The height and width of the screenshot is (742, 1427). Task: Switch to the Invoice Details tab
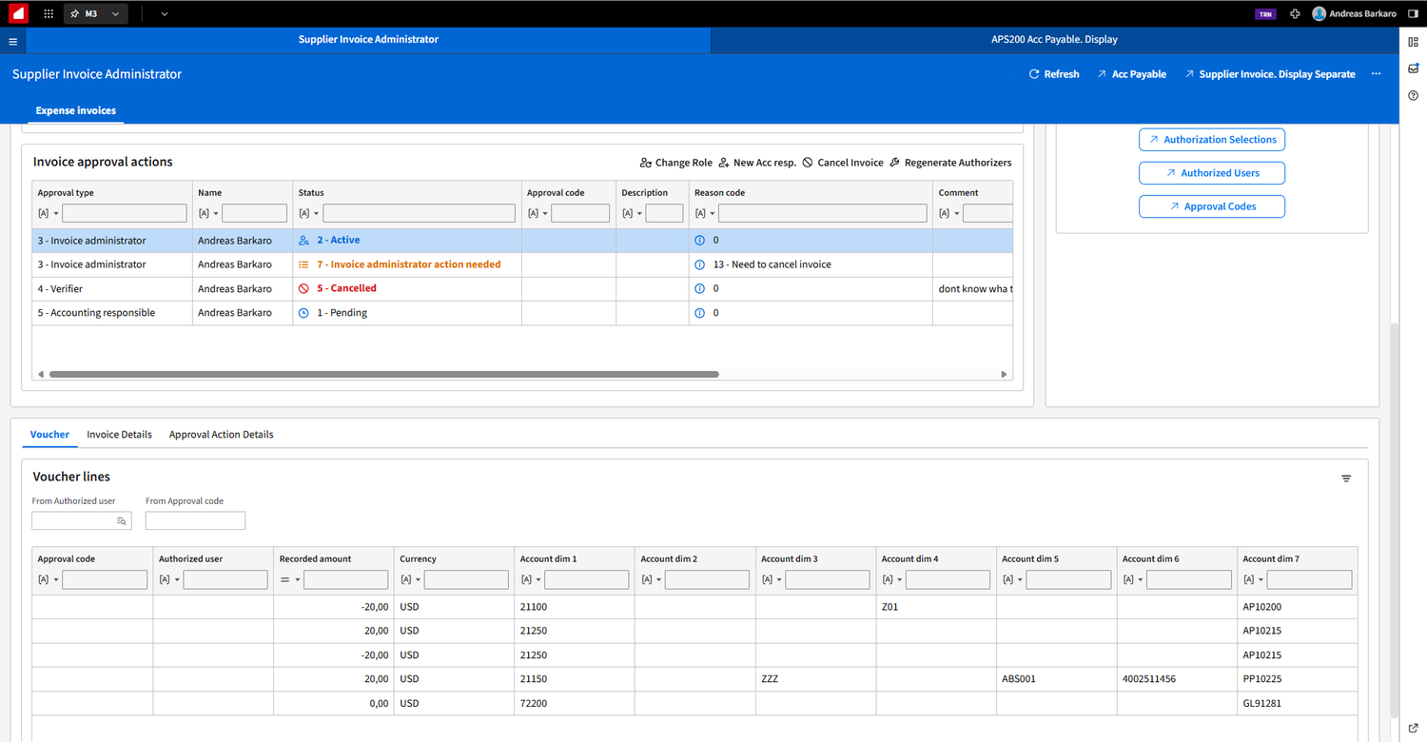[119, 434]
